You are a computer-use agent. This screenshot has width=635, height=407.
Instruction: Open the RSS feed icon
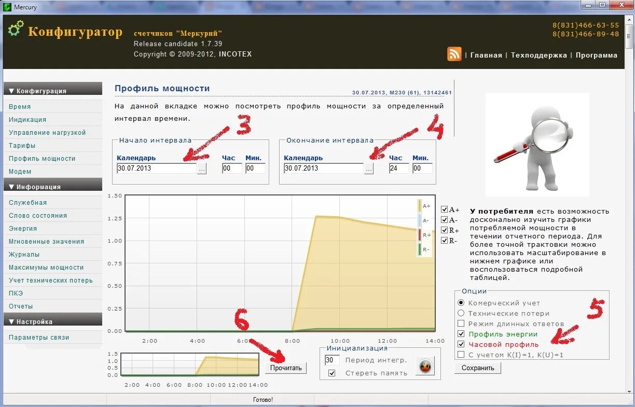tap(454, 54)
